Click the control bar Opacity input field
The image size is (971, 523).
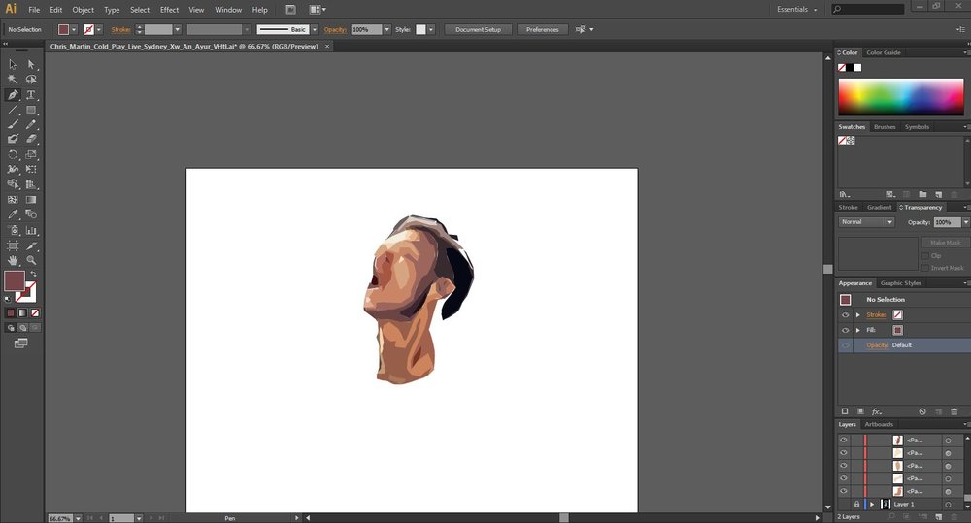coord(366,29)
